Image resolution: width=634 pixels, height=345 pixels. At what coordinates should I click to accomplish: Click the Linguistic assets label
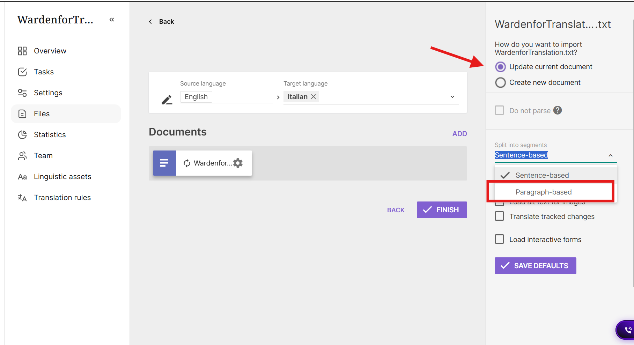pos(62,177)
